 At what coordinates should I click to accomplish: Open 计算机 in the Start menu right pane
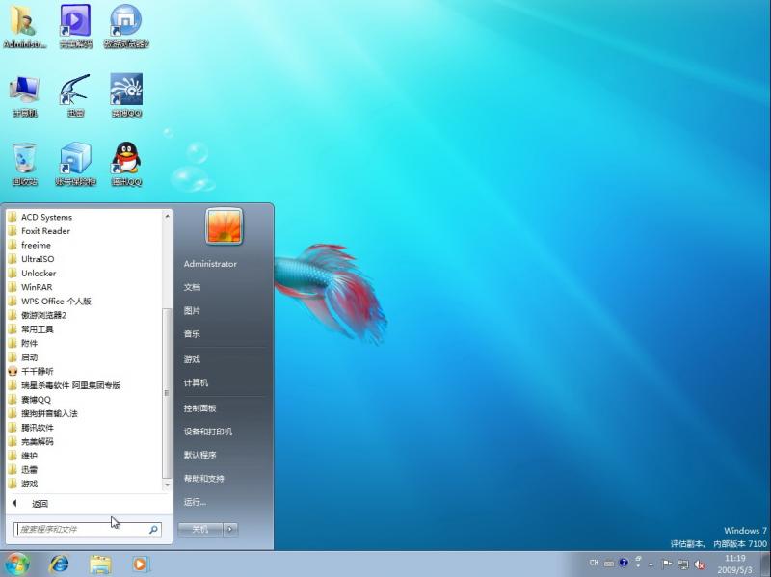click(196, 382)
